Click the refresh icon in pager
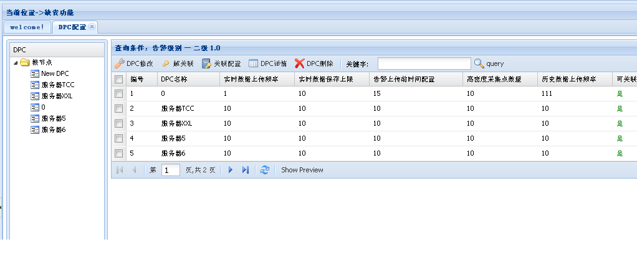Viewport: 637px width, 280px height. pos(265,170)
